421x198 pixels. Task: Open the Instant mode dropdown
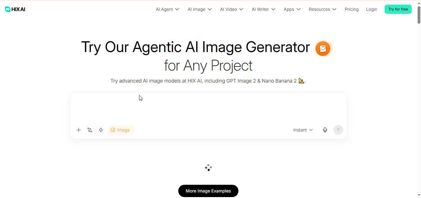[x=303, y=130]
